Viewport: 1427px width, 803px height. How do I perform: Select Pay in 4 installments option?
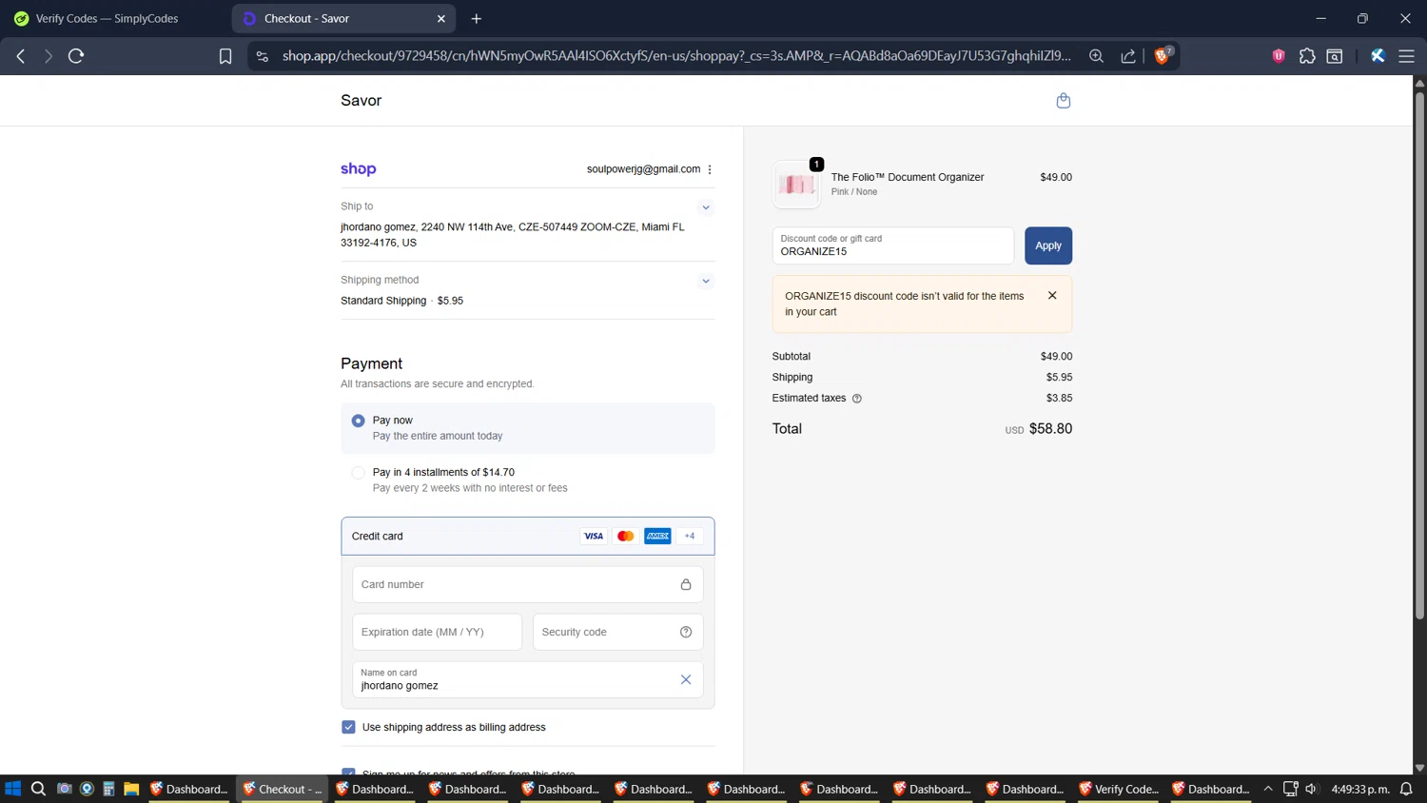click(x=358, y=473)
